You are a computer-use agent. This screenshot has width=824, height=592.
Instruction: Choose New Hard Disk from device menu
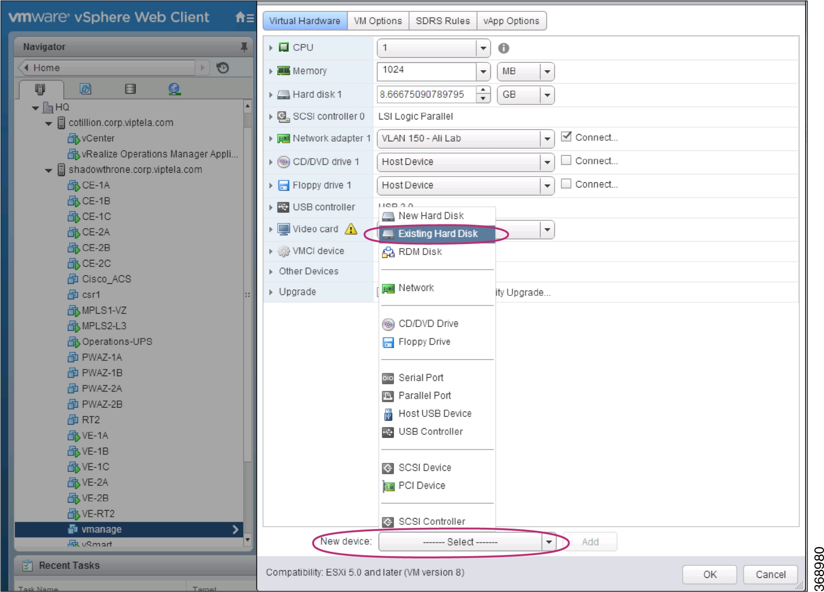(437, 216)
